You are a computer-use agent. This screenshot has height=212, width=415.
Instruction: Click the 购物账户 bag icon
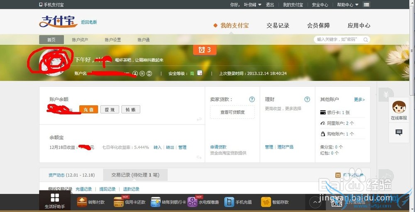323,134
